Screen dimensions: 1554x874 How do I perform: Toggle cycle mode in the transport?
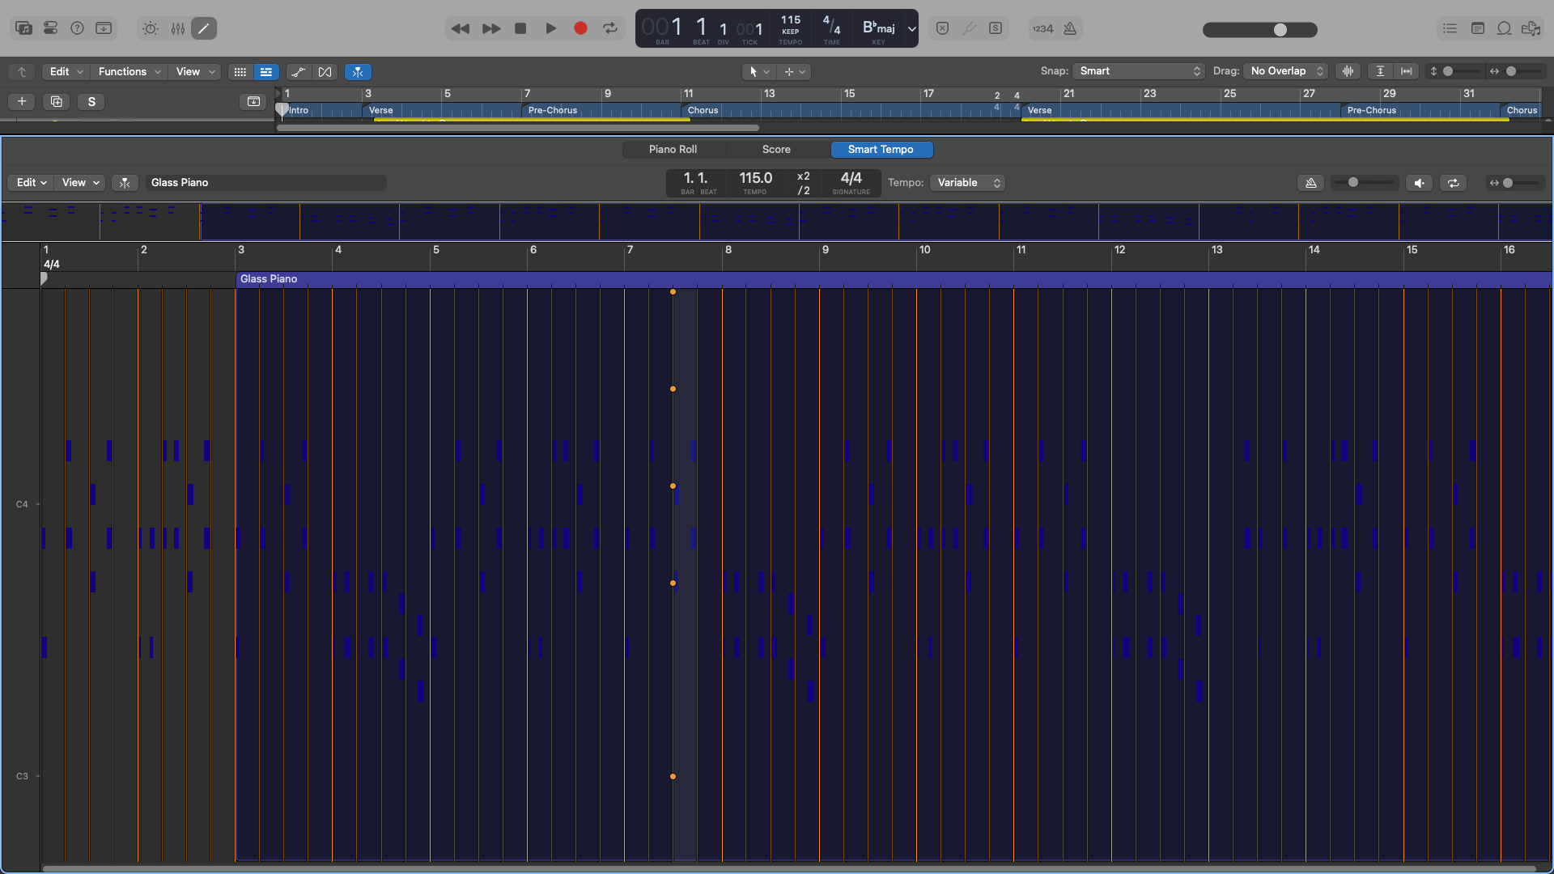pos(611,28)
